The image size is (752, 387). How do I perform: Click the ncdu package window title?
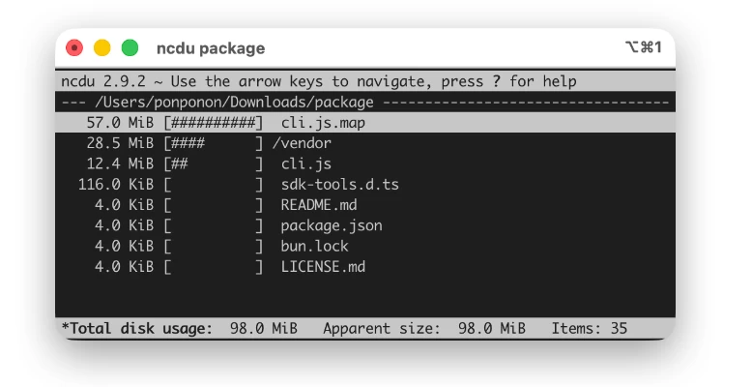[211, 48]
